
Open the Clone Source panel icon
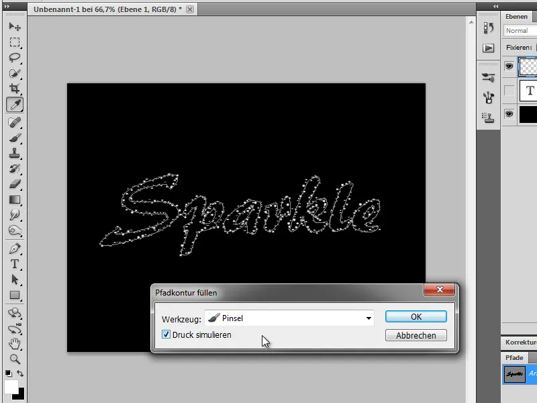[x=489, y=118]
